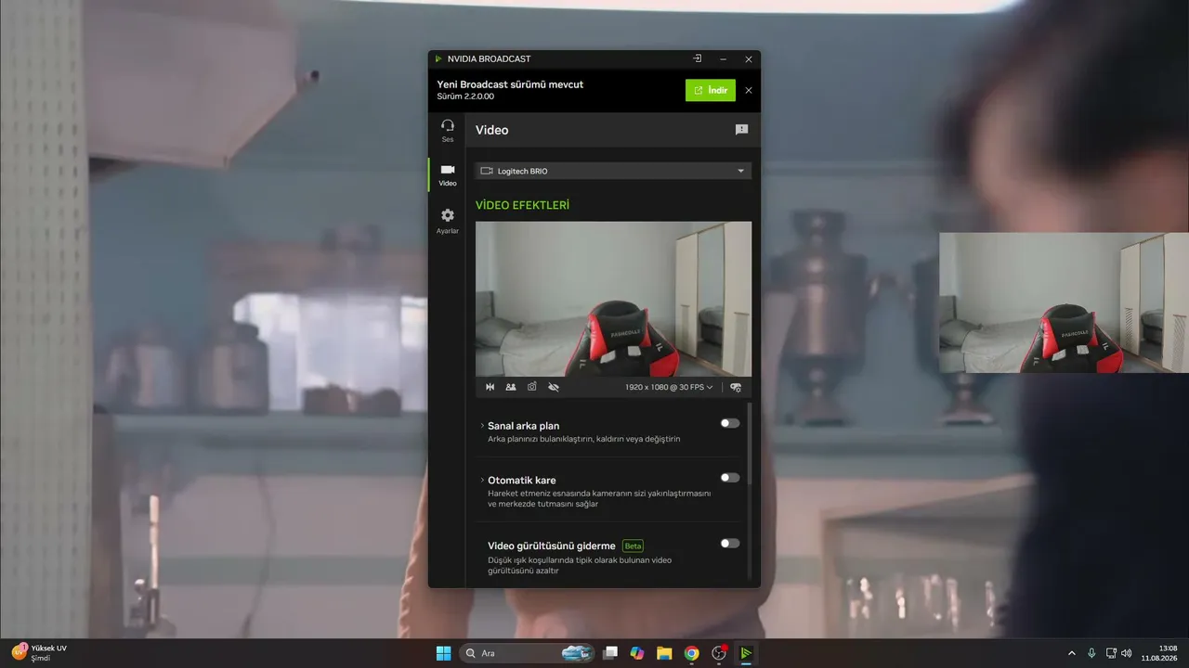Switch to the Video tab

click(x=448, y=174)
